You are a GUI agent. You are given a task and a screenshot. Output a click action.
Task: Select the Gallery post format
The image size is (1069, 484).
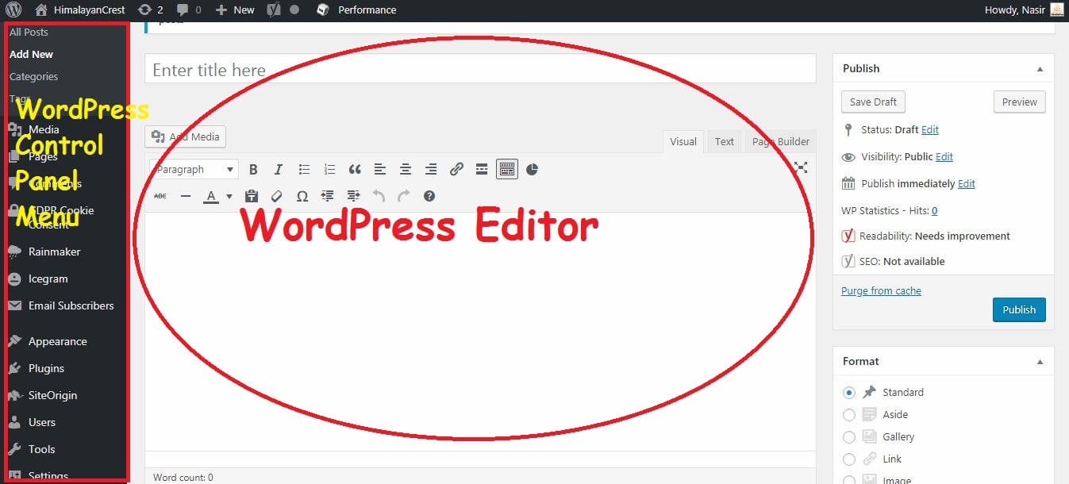coord(849,436)
